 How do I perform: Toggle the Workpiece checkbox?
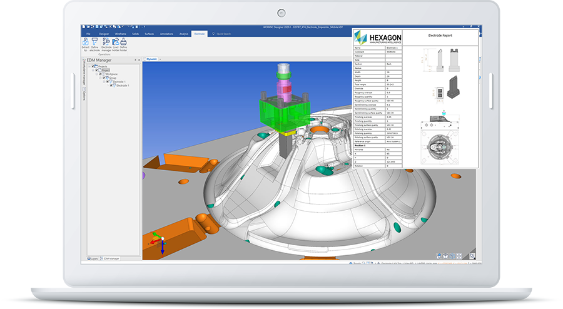pyautogui.click(x=100, y=74)
